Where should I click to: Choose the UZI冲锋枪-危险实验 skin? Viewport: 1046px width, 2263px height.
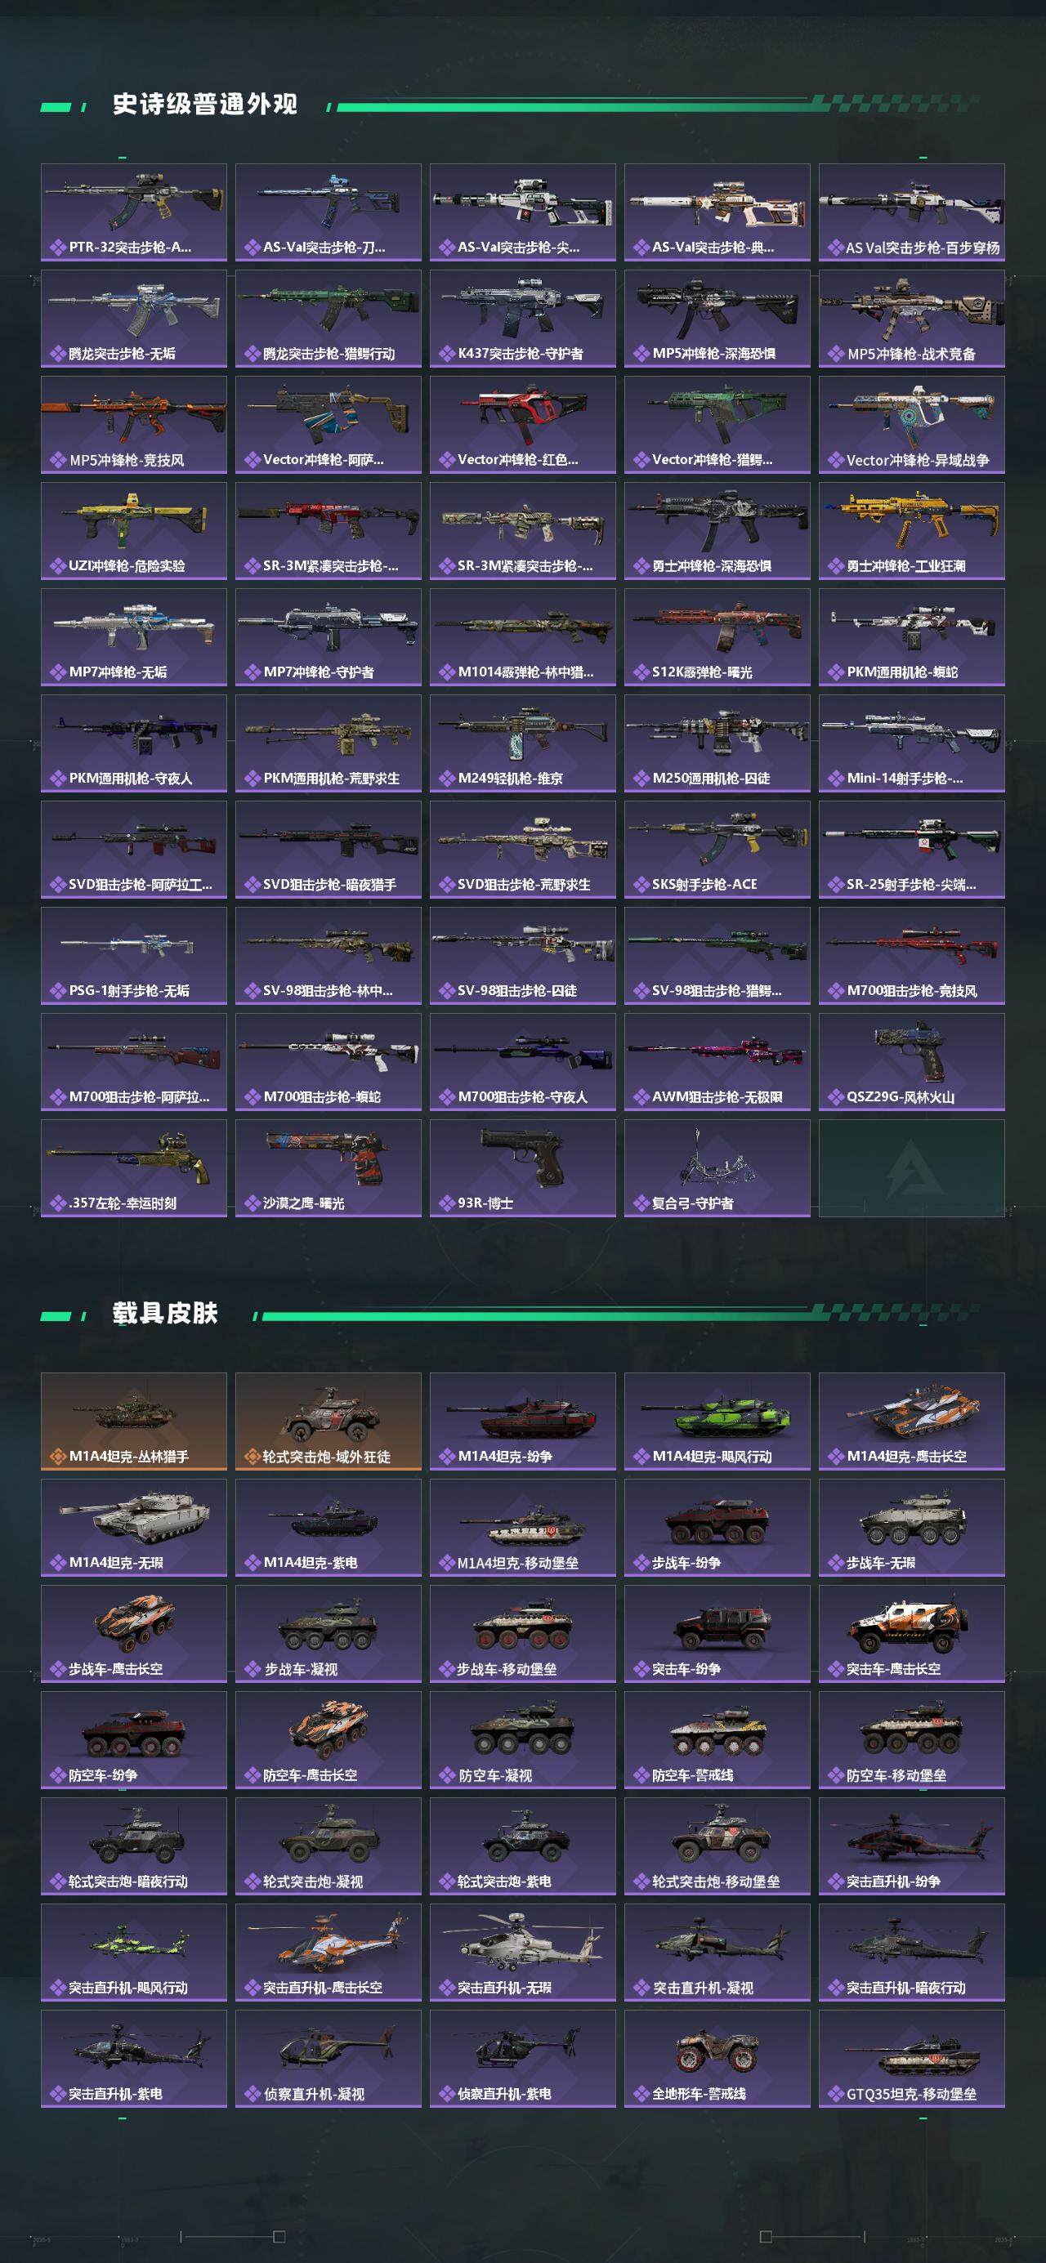(133, 530)
